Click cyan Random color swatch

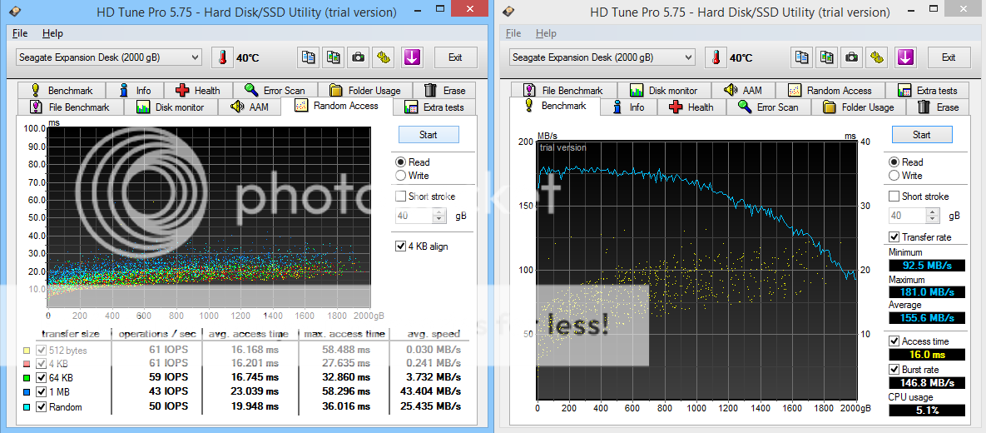(x=26, y=406)
